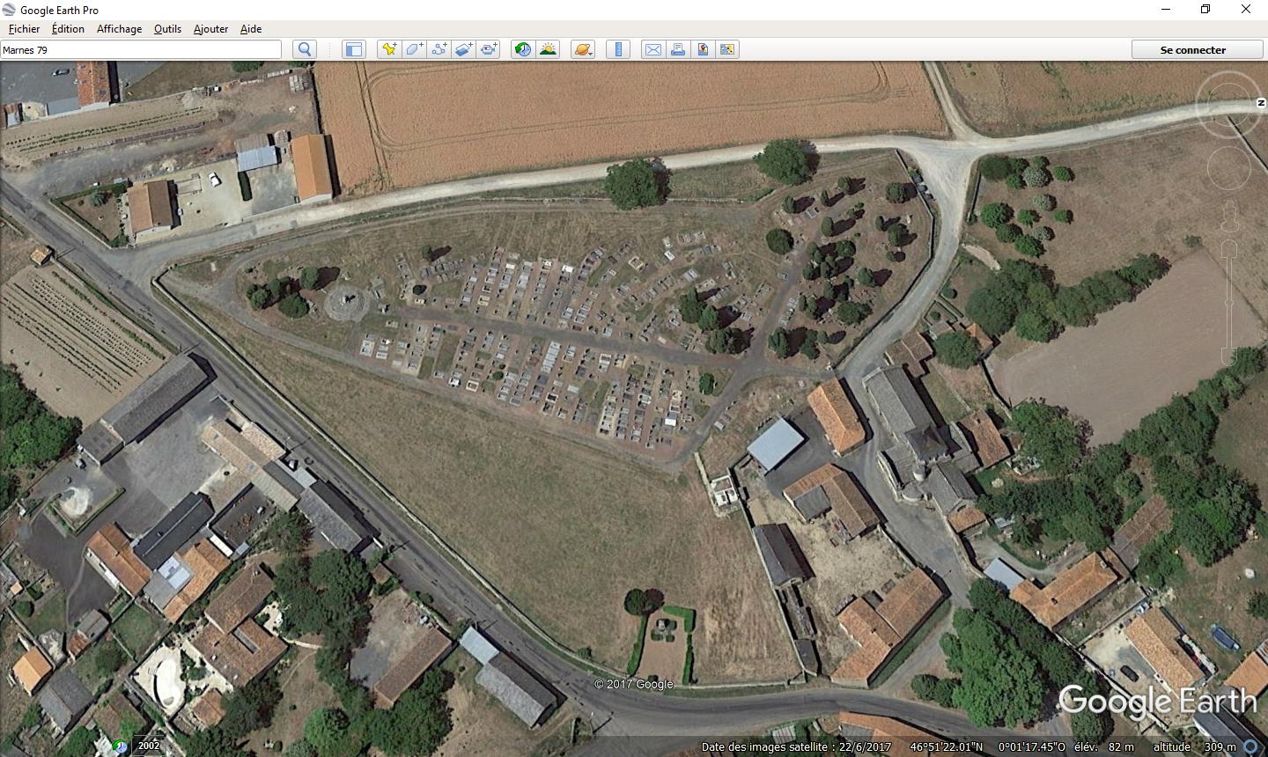This screenshot has height=757, width=1268.
Task: Click the street view pegman icon
Action: point(1231,217)
